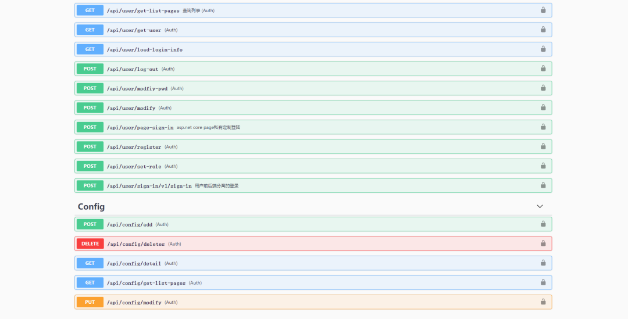This screenshot has width=628, height=319.
Task: Click (Auth) label on /api/user/log-out row
Action: point(168,69)
